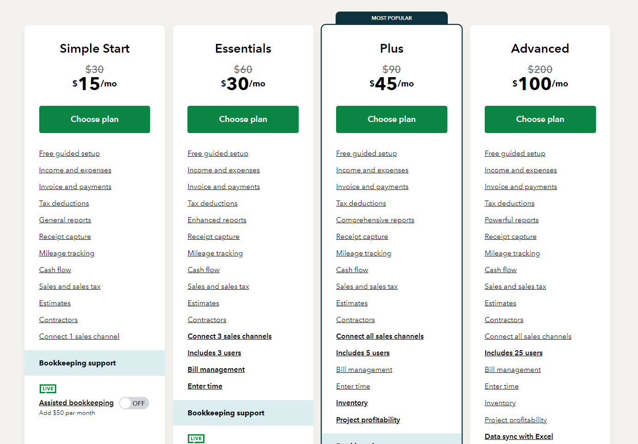This screenshot has height=444, width=638.
Task: Open the Assisted bookkeeping link
Action: (76, 403)
